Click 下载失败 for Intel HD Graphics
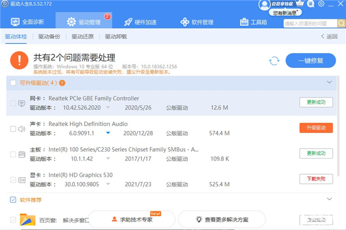 click(x=316, y=179)
